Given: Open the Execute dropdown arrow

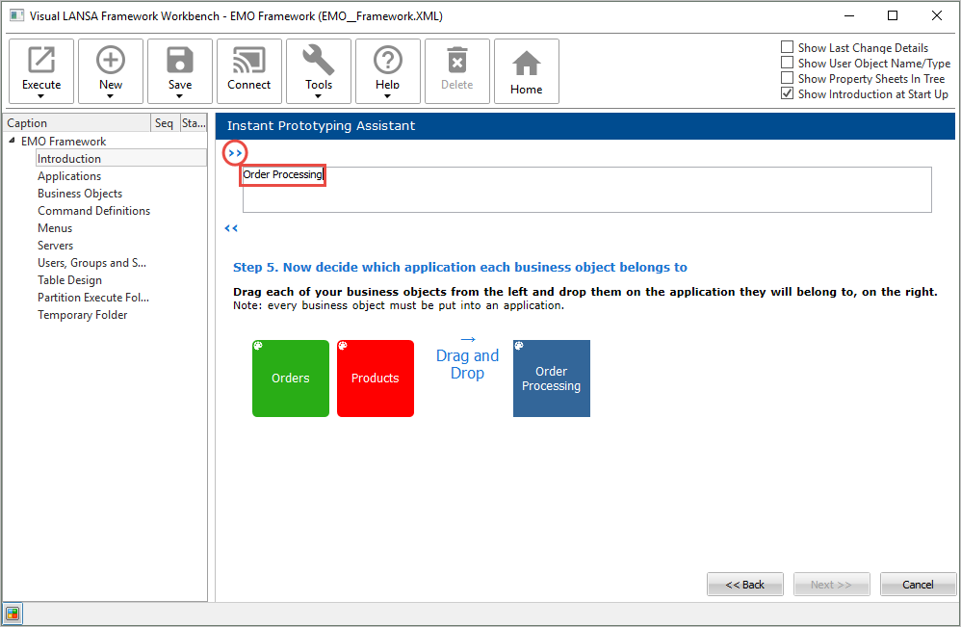Looking at the screenshot, I should tap(41, 96).
